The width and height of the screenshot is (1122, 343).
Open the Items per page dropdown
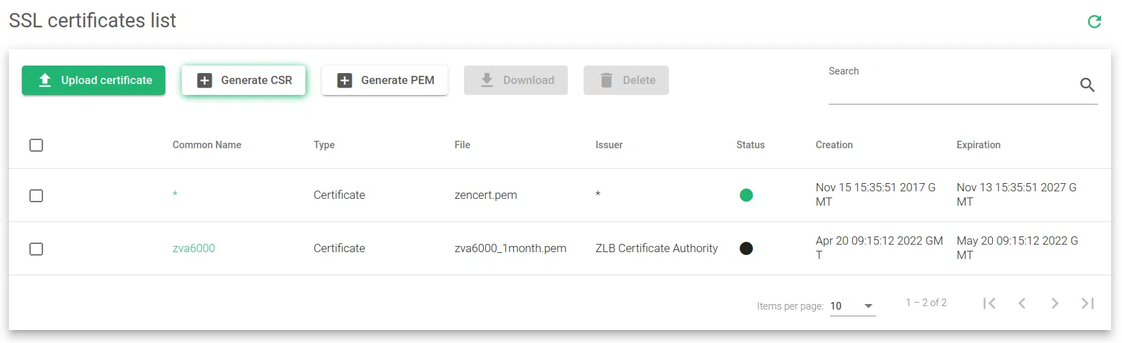(852, 306)
